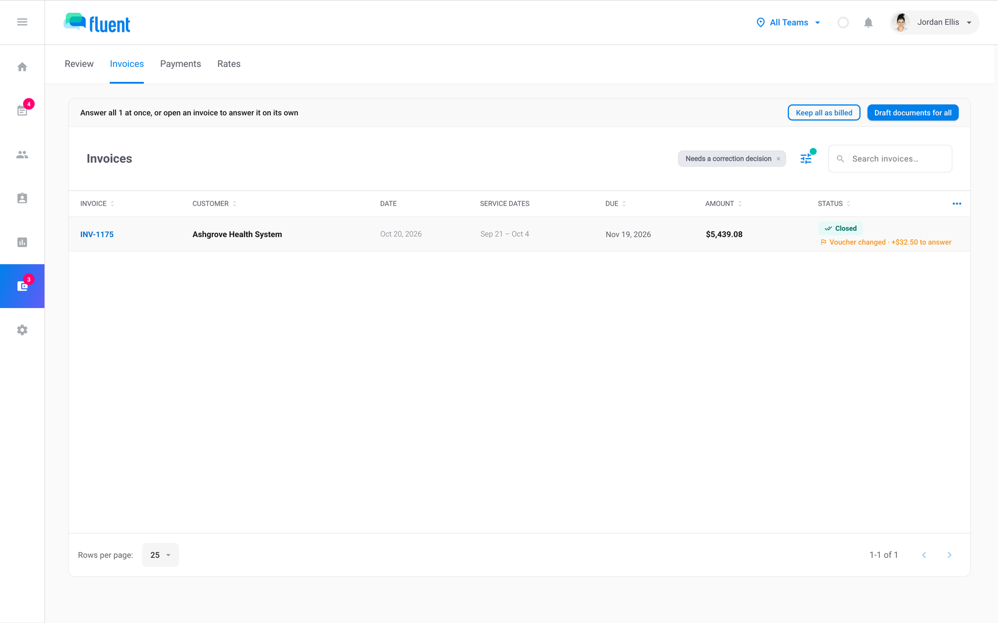Click the circular status icon beside the bell
The height and width of the screenshot is (623, 998).
843,22
